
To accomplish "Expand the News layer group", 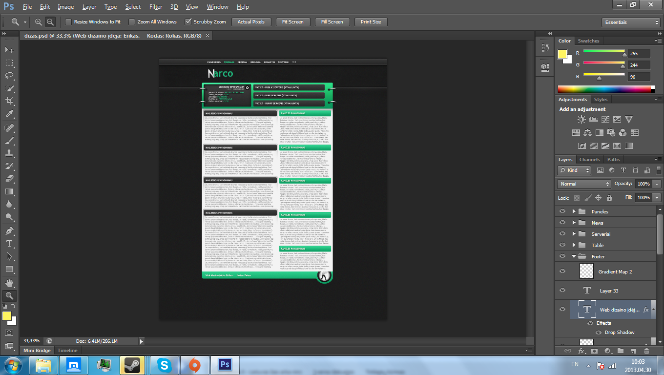I will [574, 223].
